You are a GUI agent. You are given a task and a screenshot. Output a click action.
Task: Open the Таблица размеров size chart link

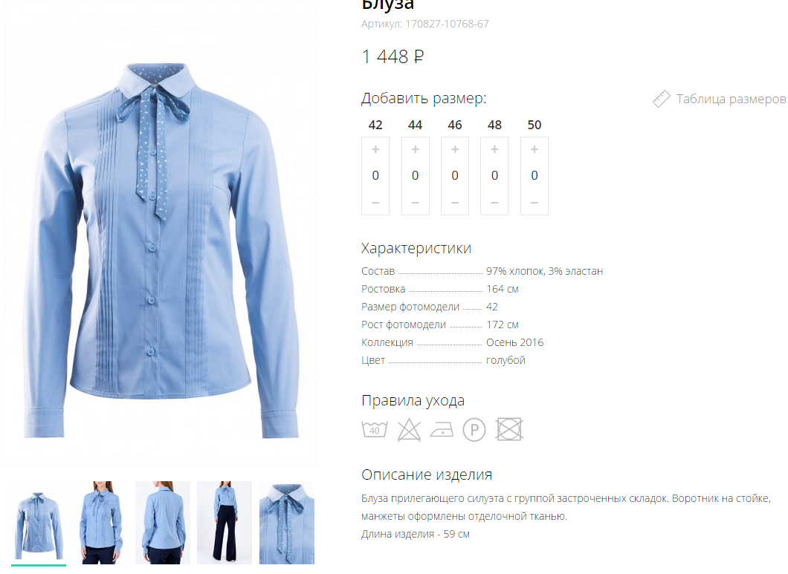click(x=731, y=99)
